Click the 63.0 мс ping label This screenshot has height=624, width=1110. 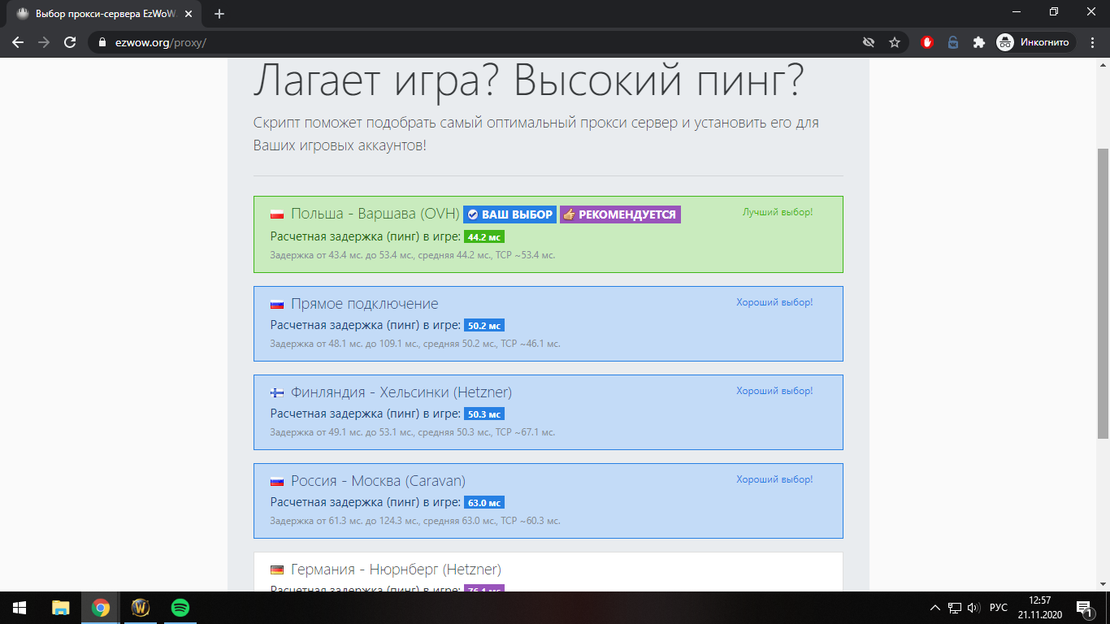(484, 503)
